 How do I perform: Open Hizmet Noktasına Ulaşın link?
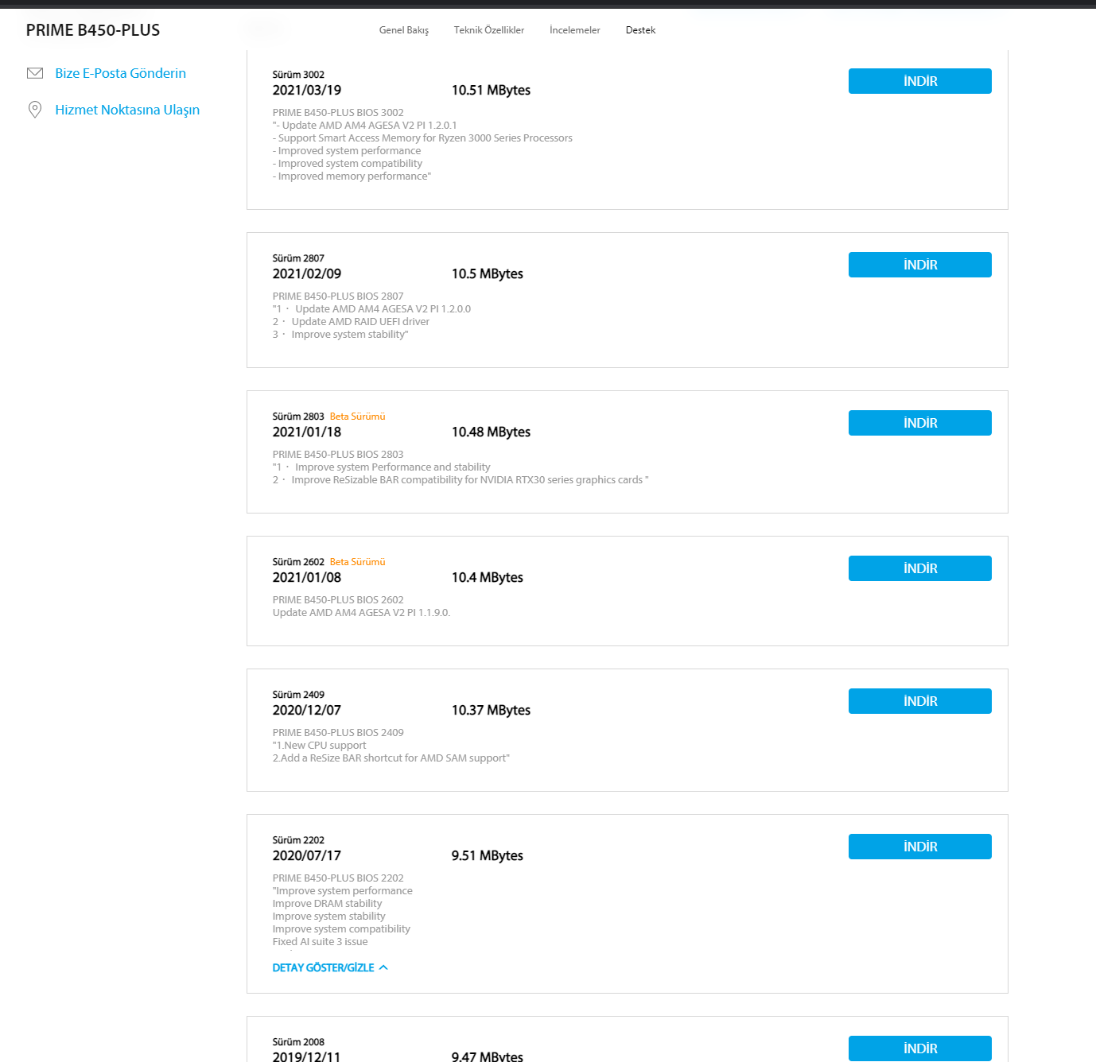tap(127, 110)
